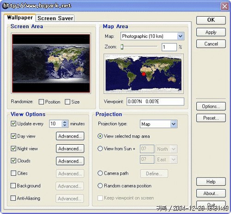This screenshot has height=214, width=231.
Task: Click the OK button
Action: pos(211,20)
